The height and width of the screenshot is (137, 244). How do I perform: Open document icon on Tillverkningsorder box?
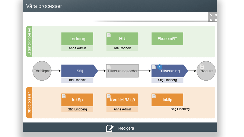pyautogui.click(x=109, y=67)
